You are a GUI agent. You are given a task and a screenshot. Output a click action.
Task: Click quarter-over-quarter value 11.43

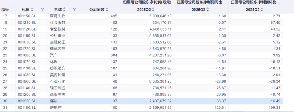pos(276,88)
